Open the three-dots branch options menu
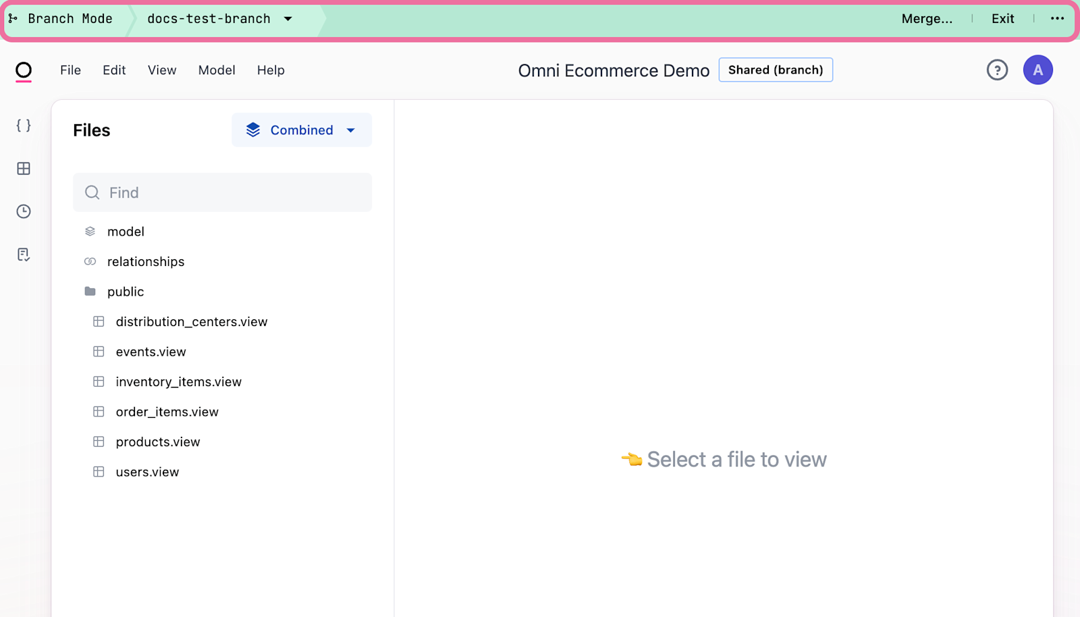 point(1057,19)
